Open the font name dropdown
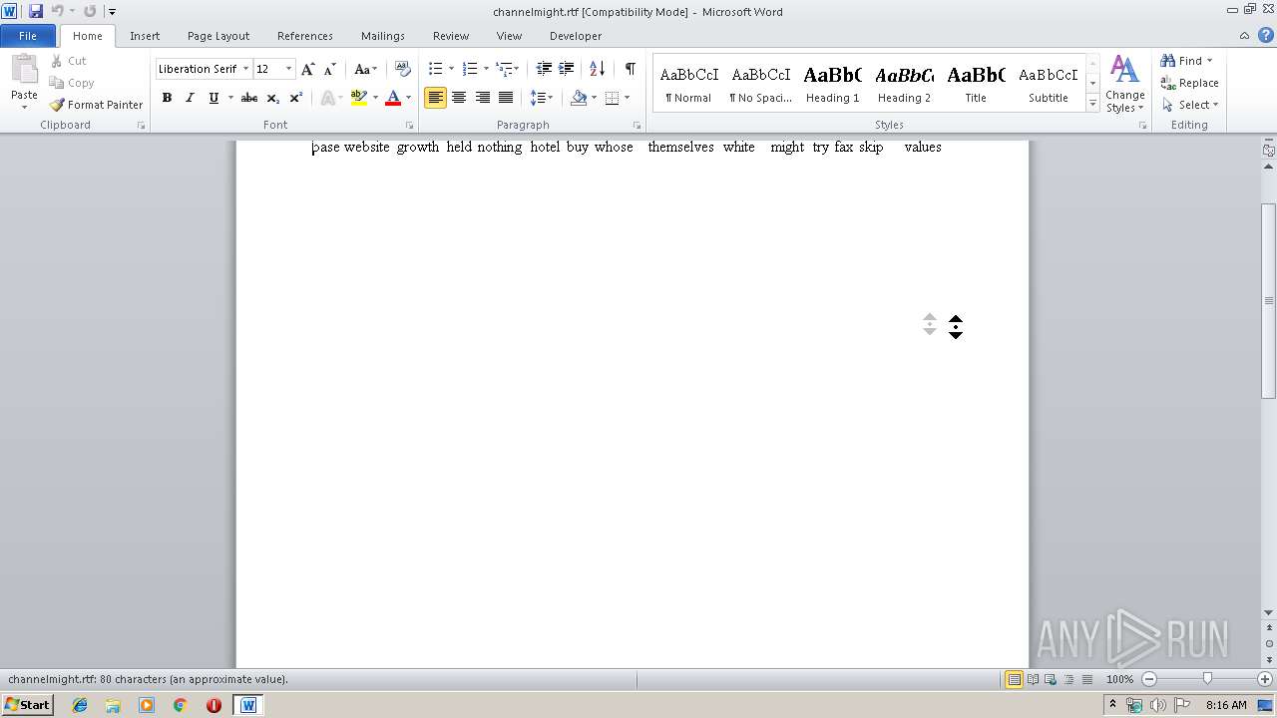This screenshot has width=1277, height=718. click(x=245, y=69)
